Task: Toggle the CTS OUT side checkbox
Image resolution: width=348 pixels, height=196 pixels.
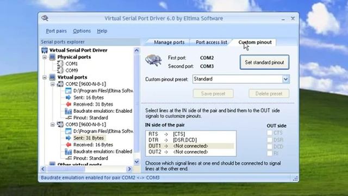Action: 270,133
